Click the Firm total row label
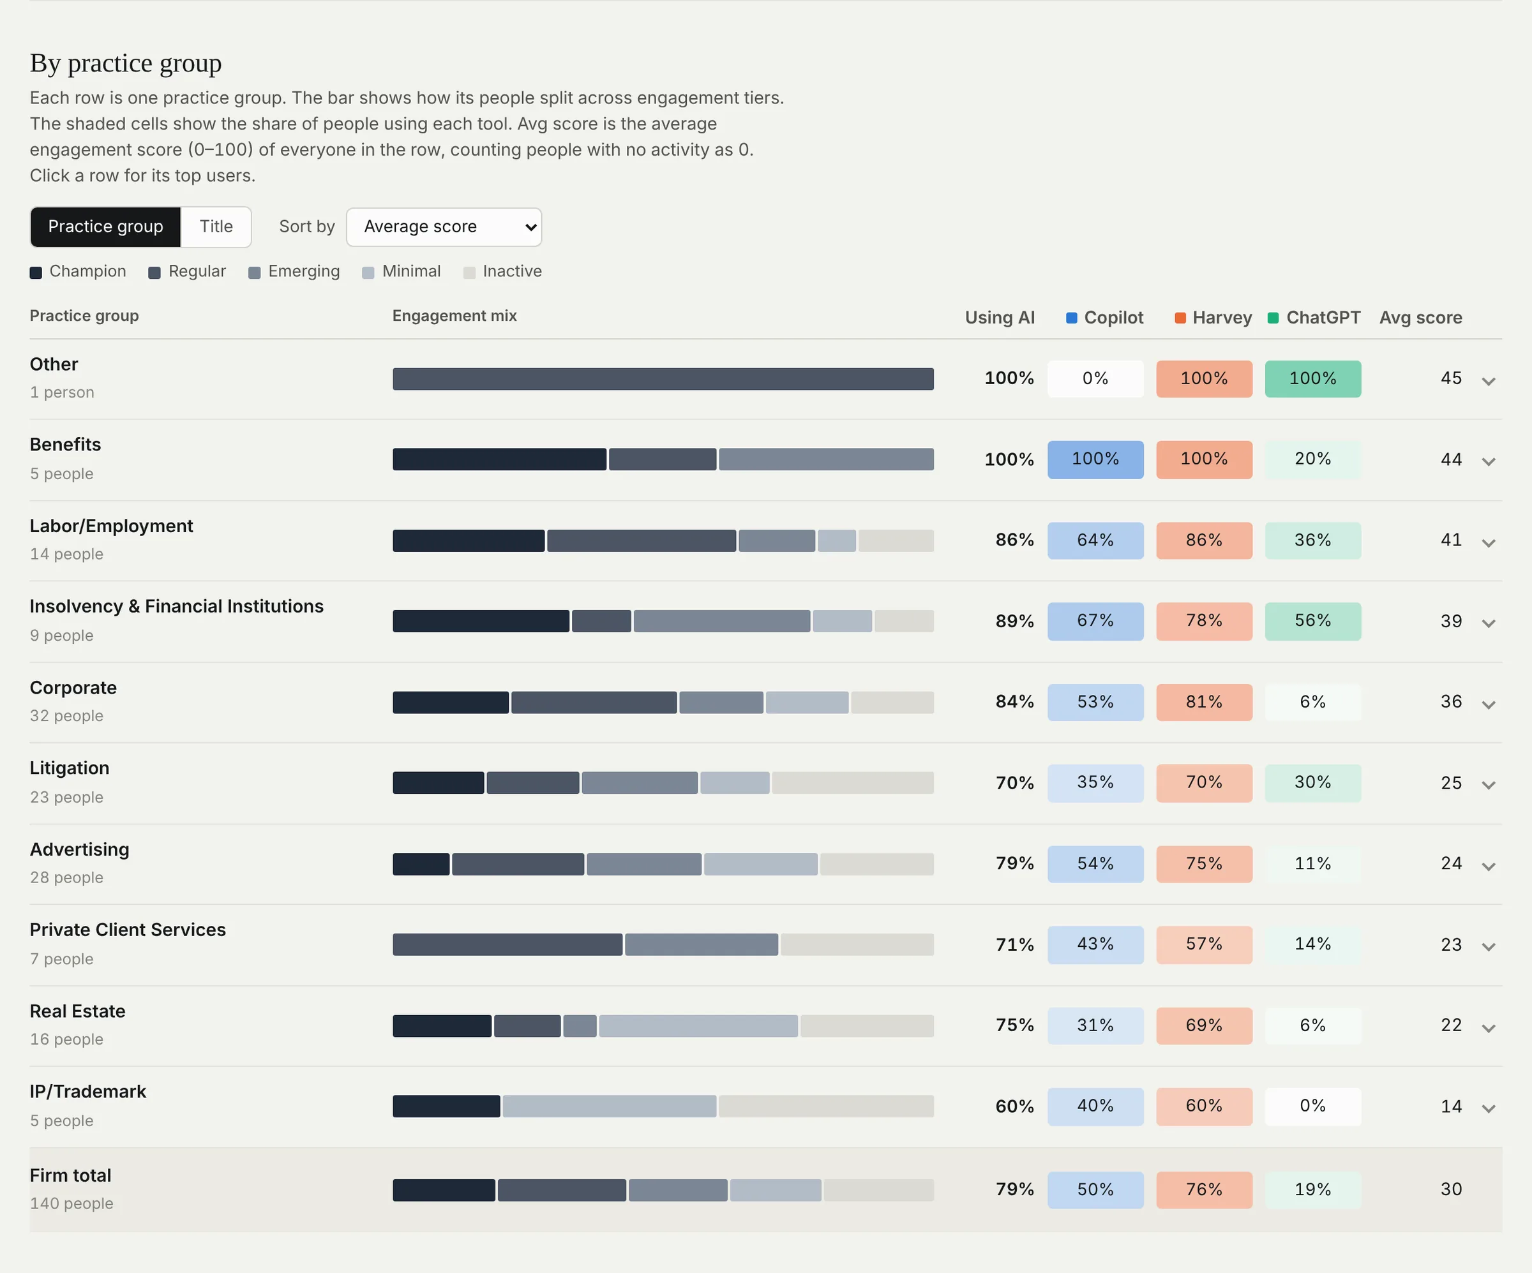The height and width of the screenshot is (1273, 1532). point(71,1175)
